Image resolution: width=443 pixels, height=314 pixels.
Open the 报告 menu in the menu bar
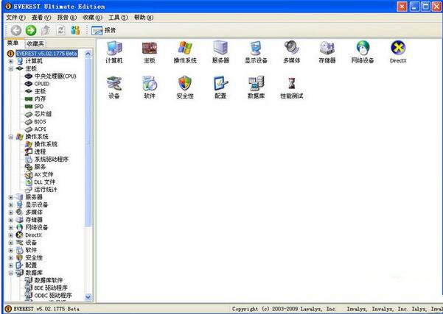click(67, 18)
